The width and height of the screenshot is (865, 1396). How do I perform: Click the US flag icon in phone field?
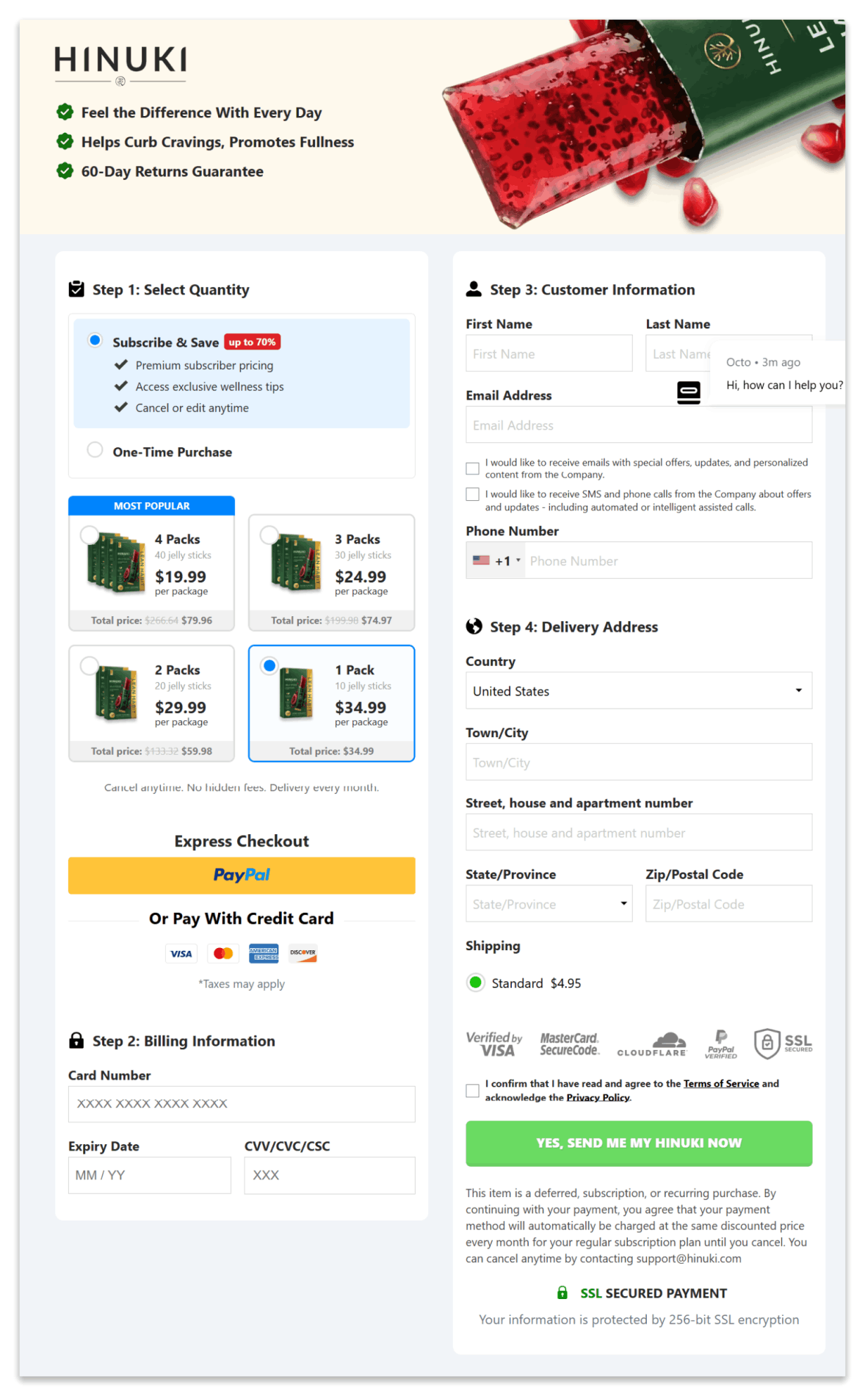tap(481, 560)
